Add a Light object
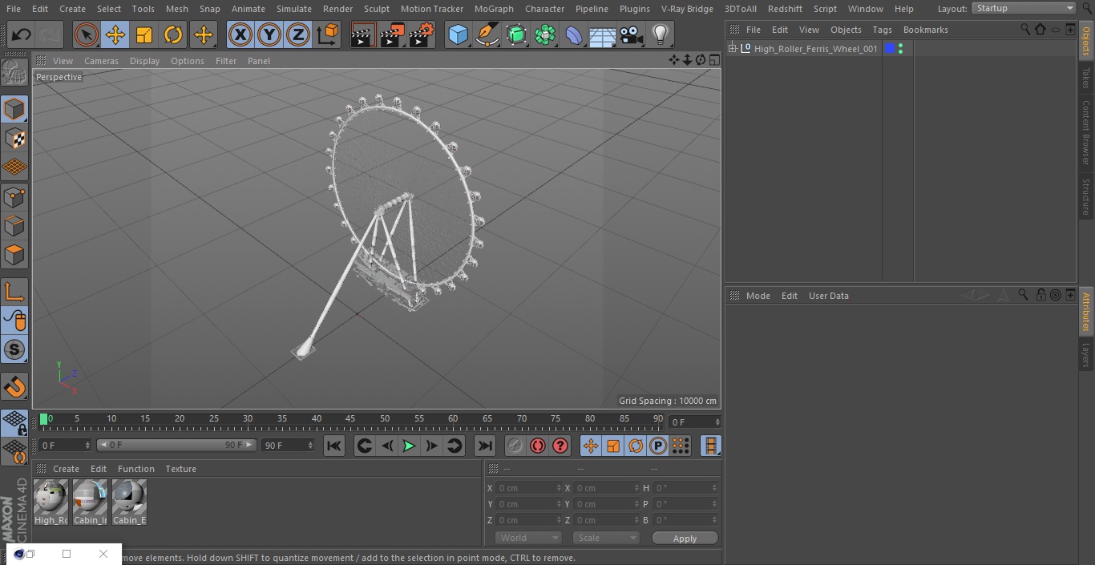This screenshot has width=1095, height=565. (x=660, y=34)
